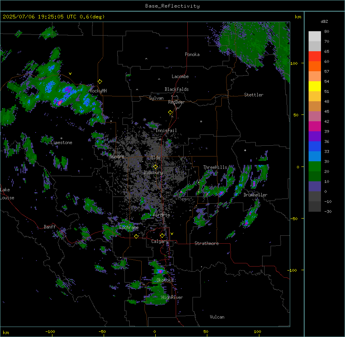This screenshot has height=337, width=345.
Task: Click the -30 value in the dBZ legend
Action: (328, 211)
